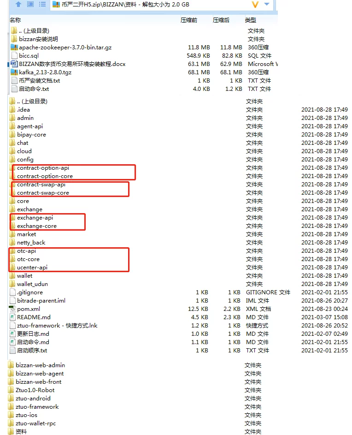Screen dimensions: 352x435
Task: Select the icon view mode button
Action: coord(30,4)
